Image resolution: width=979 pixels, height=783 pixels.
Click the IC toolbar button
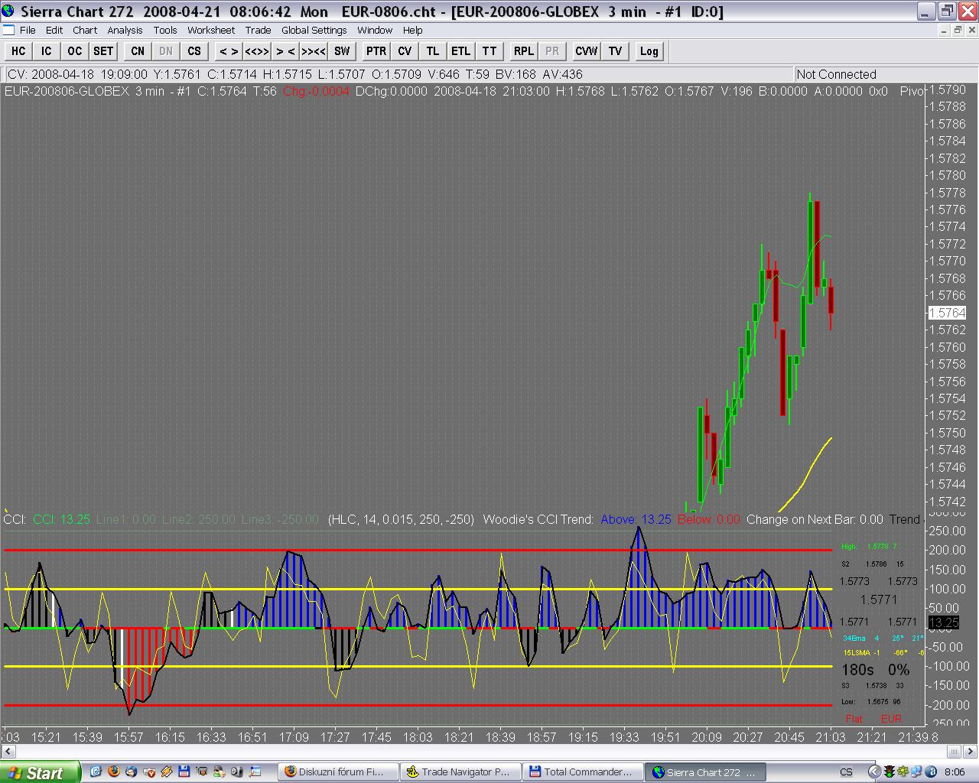coord(46,51)
